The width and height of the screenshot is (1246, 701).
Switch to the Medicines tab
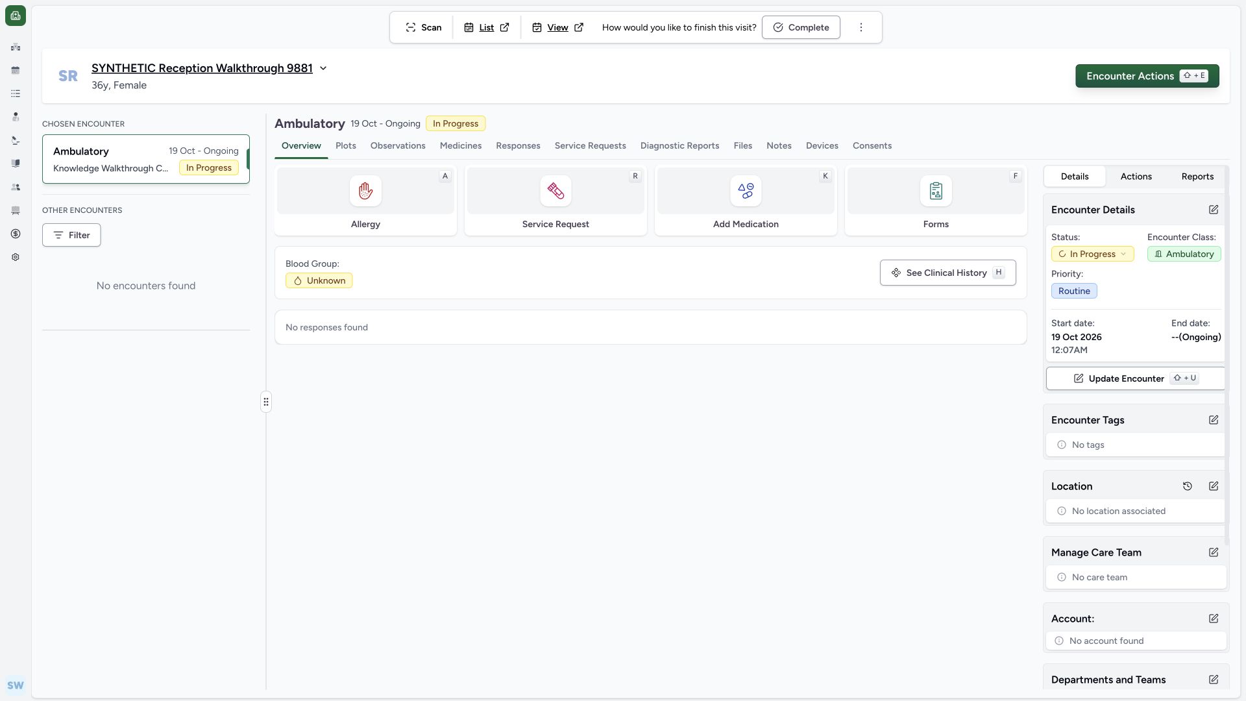[x=461, y=145]
